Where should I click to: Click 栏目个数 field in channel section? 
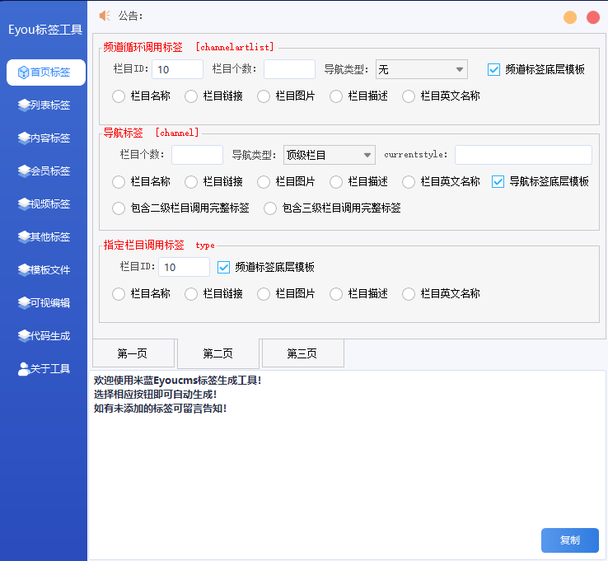(x=198, y=155)
